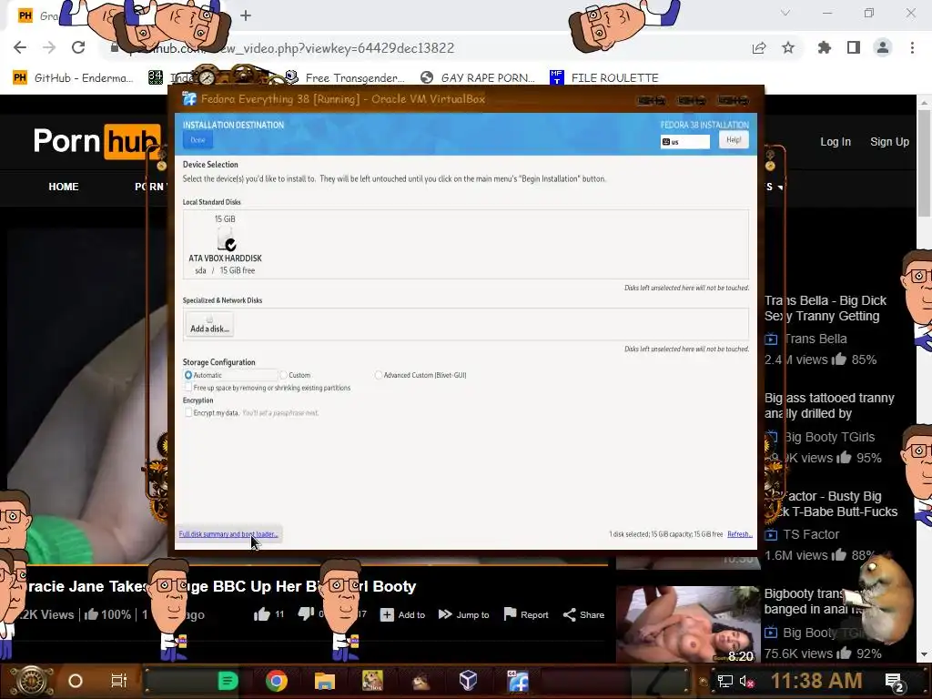Toggle the Chrome side panel icon
Screen dimensions: 932x699
coord(854,47)
